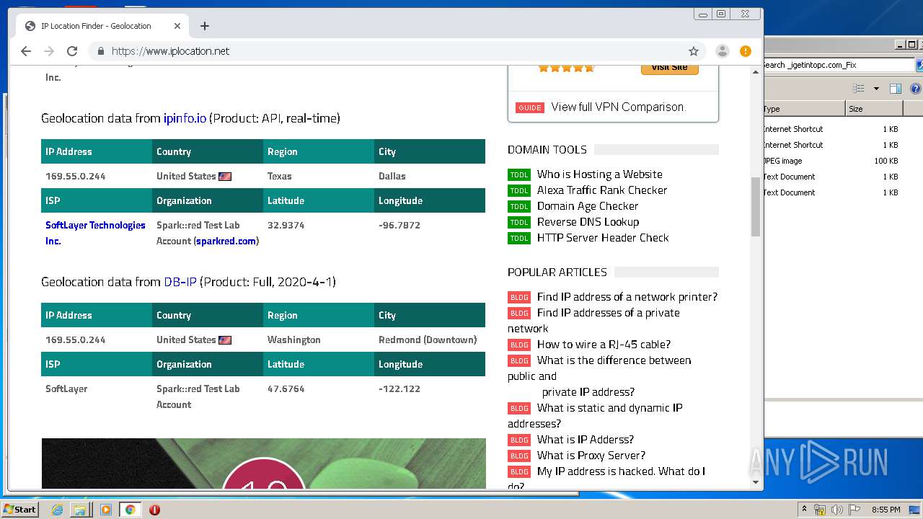
Task: Select Redmond (Downtown) city cell
Action: click(x=430, y=340)
